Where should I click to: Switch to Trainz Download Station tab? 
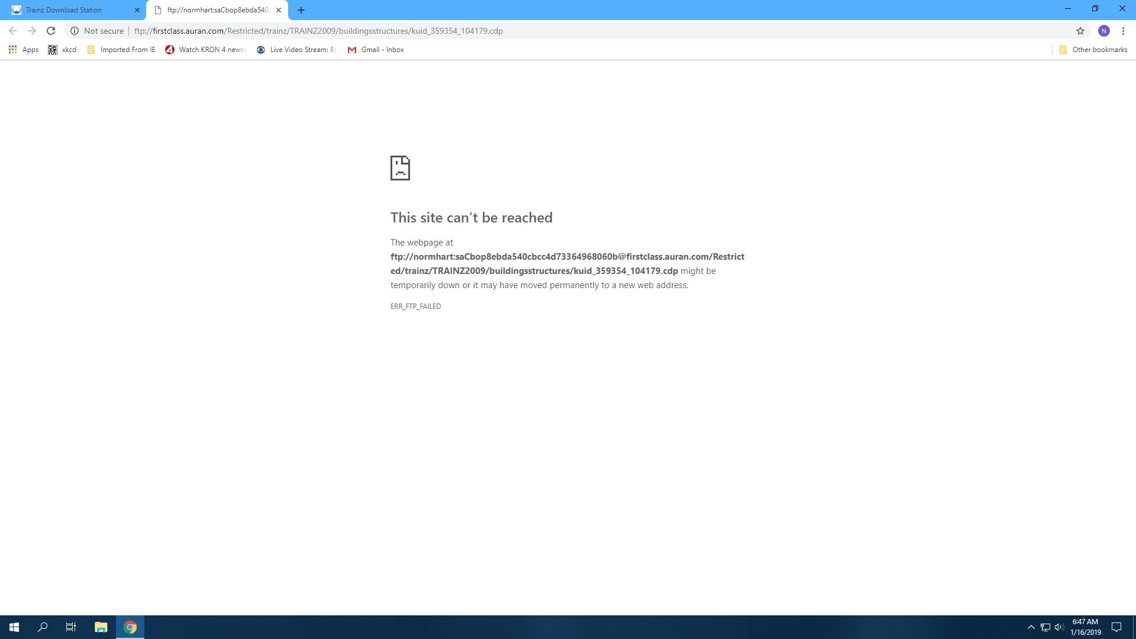71,10
